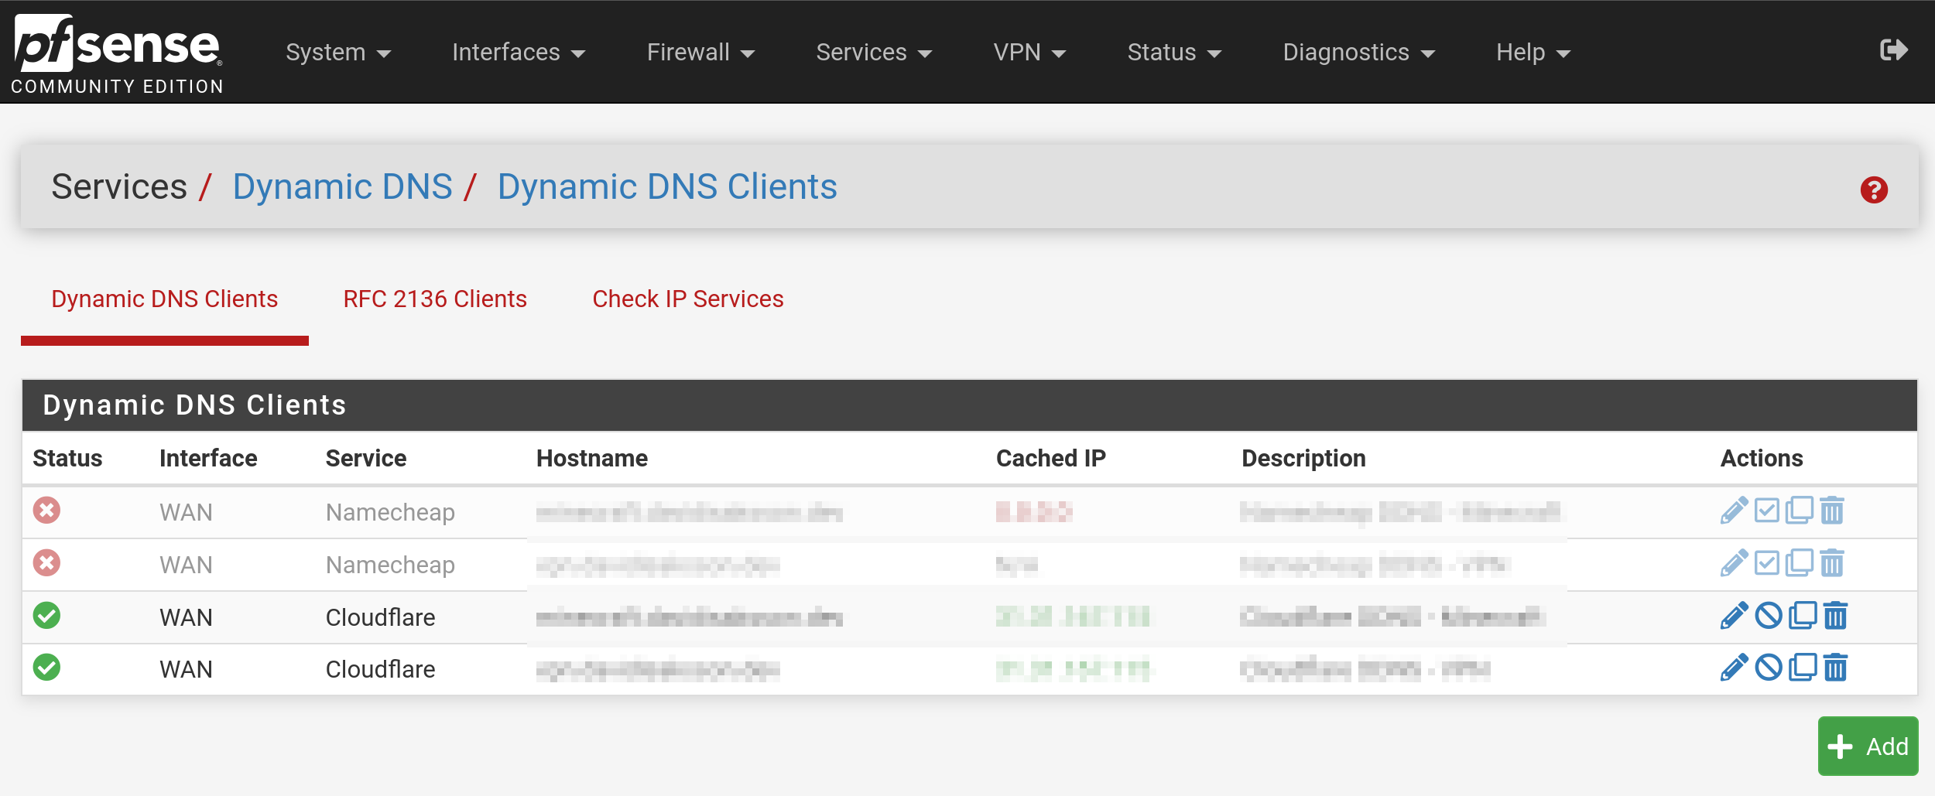Click the Cached IP column header
Image resolution: width=1935 pixels, height=796 pixels.
click(x=1051, y=459)
